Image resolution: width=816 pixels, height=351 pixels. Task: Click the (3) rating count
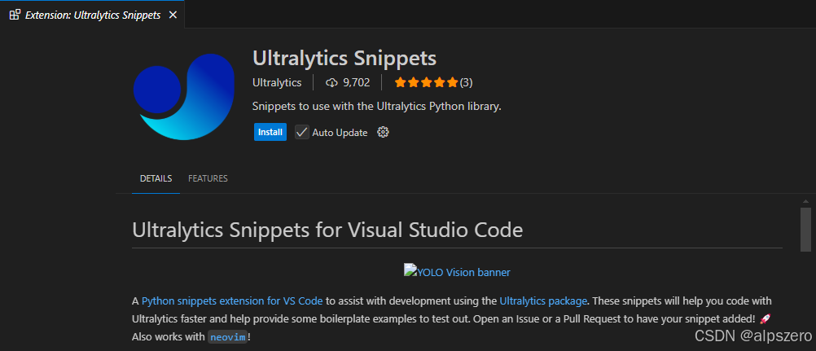pos(467,82)
